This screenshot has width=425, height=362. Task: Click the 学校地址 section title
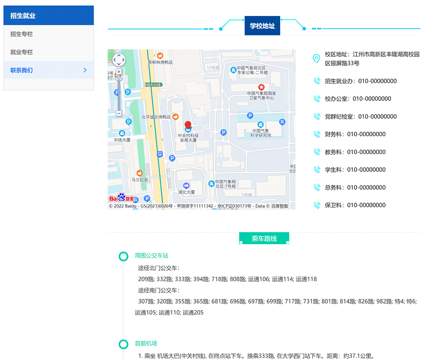262,26
